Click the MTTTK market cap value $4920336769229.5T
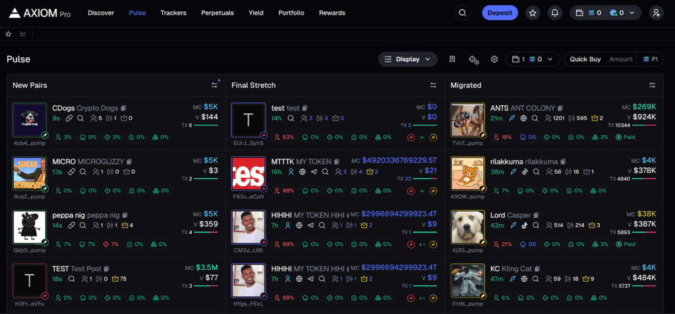Screen dimensions: 675x314 [399, 161]
